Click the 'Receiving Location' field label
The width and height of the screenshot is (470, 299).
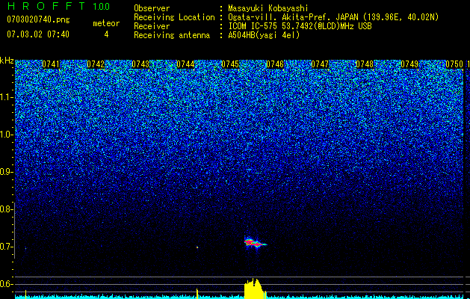(174, 17)
